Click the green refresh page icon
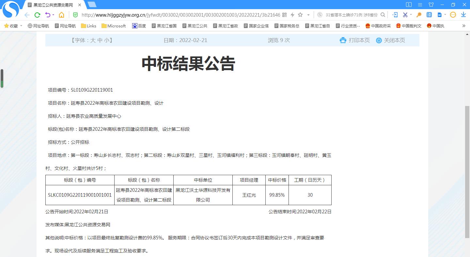 pyautogui.click(x=37, y=15)
